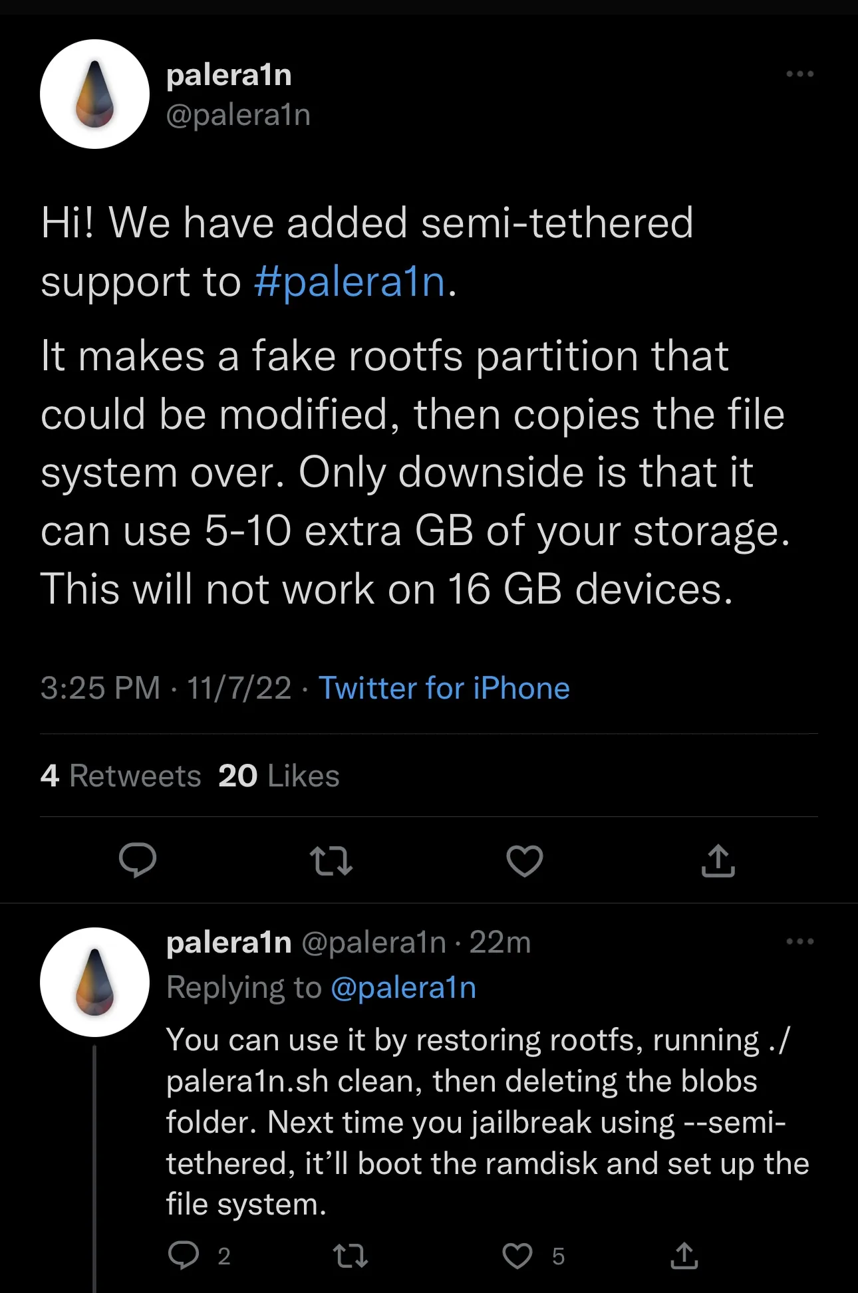
Task: Retweet the reply about restoring rootfs
Action: (350, 1255)
